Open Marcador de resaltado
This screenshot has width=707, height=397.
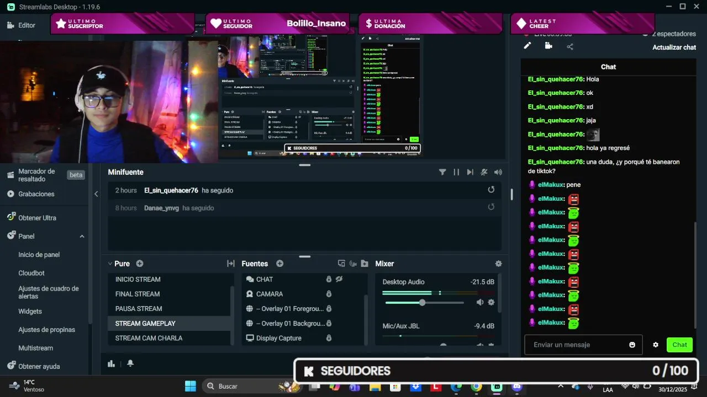[36, 175]
